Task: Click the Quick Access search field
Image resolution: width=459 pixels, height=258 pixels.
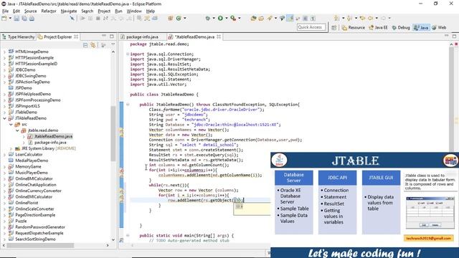Action: pyautogui.click(x=311, y=27)
